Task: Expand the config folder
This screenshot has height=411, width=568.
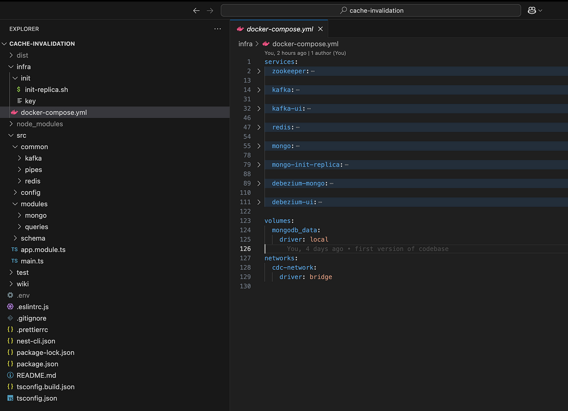Action: pos(115,192)
